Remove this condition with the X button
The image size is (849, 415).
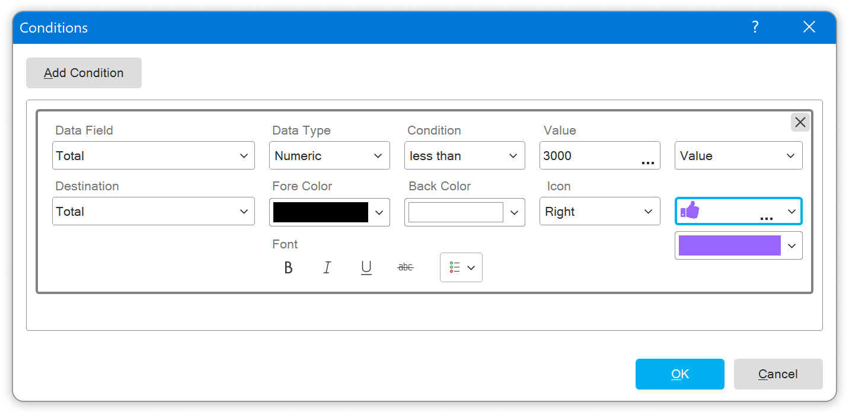(800, 122)
